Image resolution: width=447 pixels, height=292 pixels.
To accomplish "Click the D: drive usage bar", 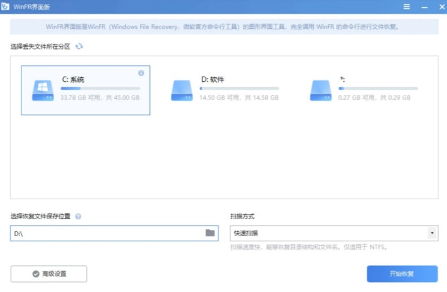I will coord(239,89).
